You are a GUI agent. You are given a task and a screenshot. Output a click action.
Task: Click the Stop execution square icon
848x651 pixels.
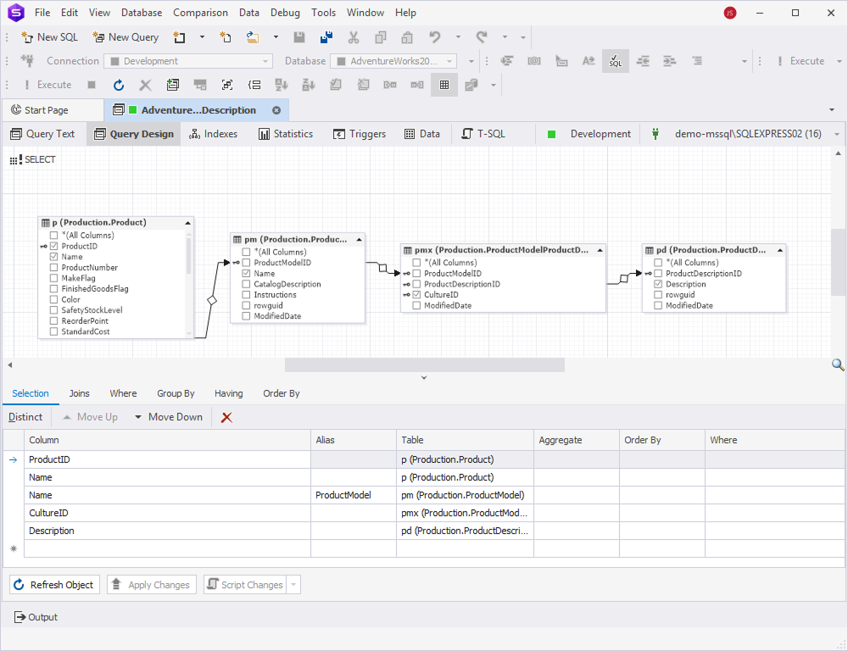pyautogui.click(x=92, y=85)
